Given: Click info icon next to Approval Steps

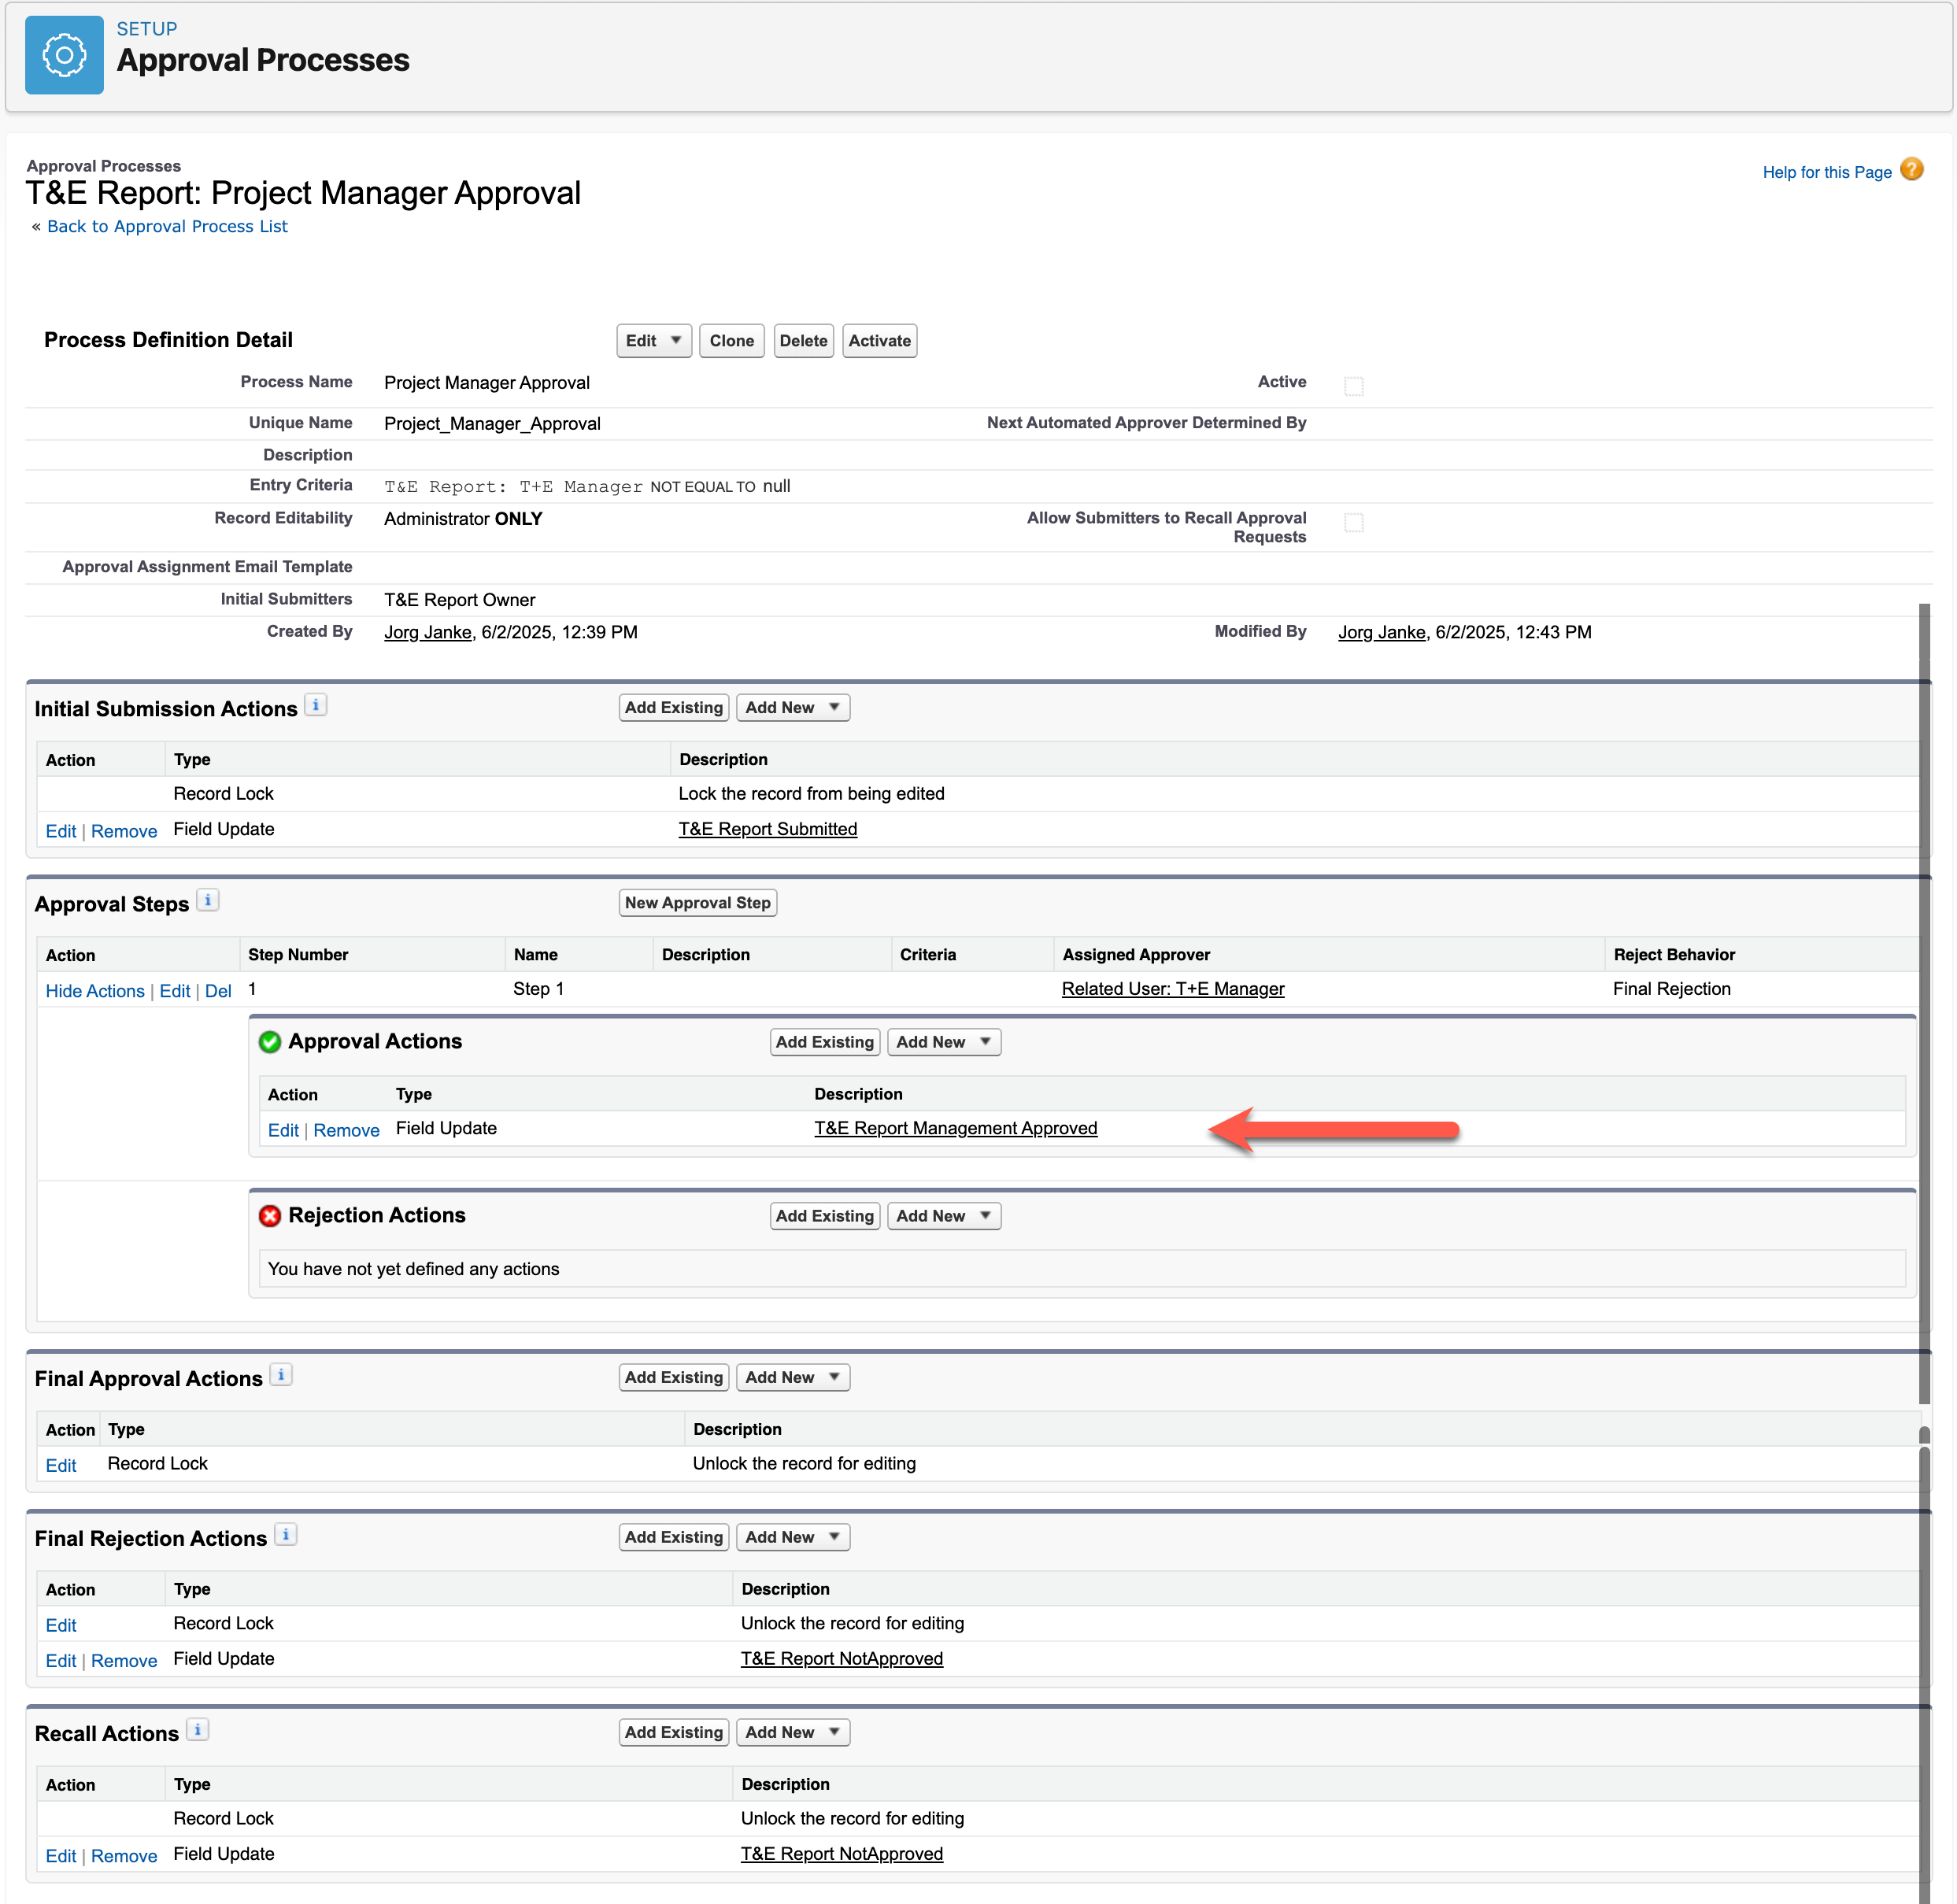Looking at the screenshot, I should tap(207, 900).
